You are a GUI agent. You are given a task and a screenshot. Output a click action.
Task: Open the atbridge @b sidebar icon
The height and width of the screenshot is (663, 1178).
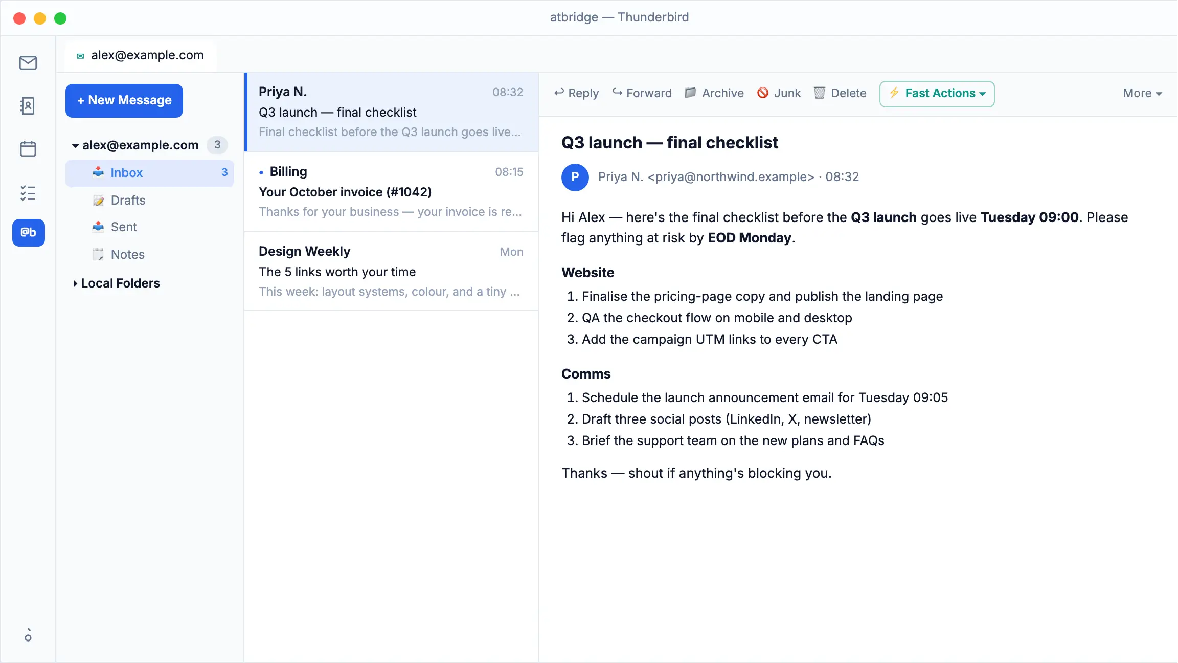click(x=29, y=233)
